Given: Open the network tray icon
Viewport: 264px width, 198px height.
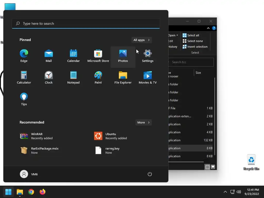Looking at the screenshot, I should pyautogui.click(x=233, y=192).
